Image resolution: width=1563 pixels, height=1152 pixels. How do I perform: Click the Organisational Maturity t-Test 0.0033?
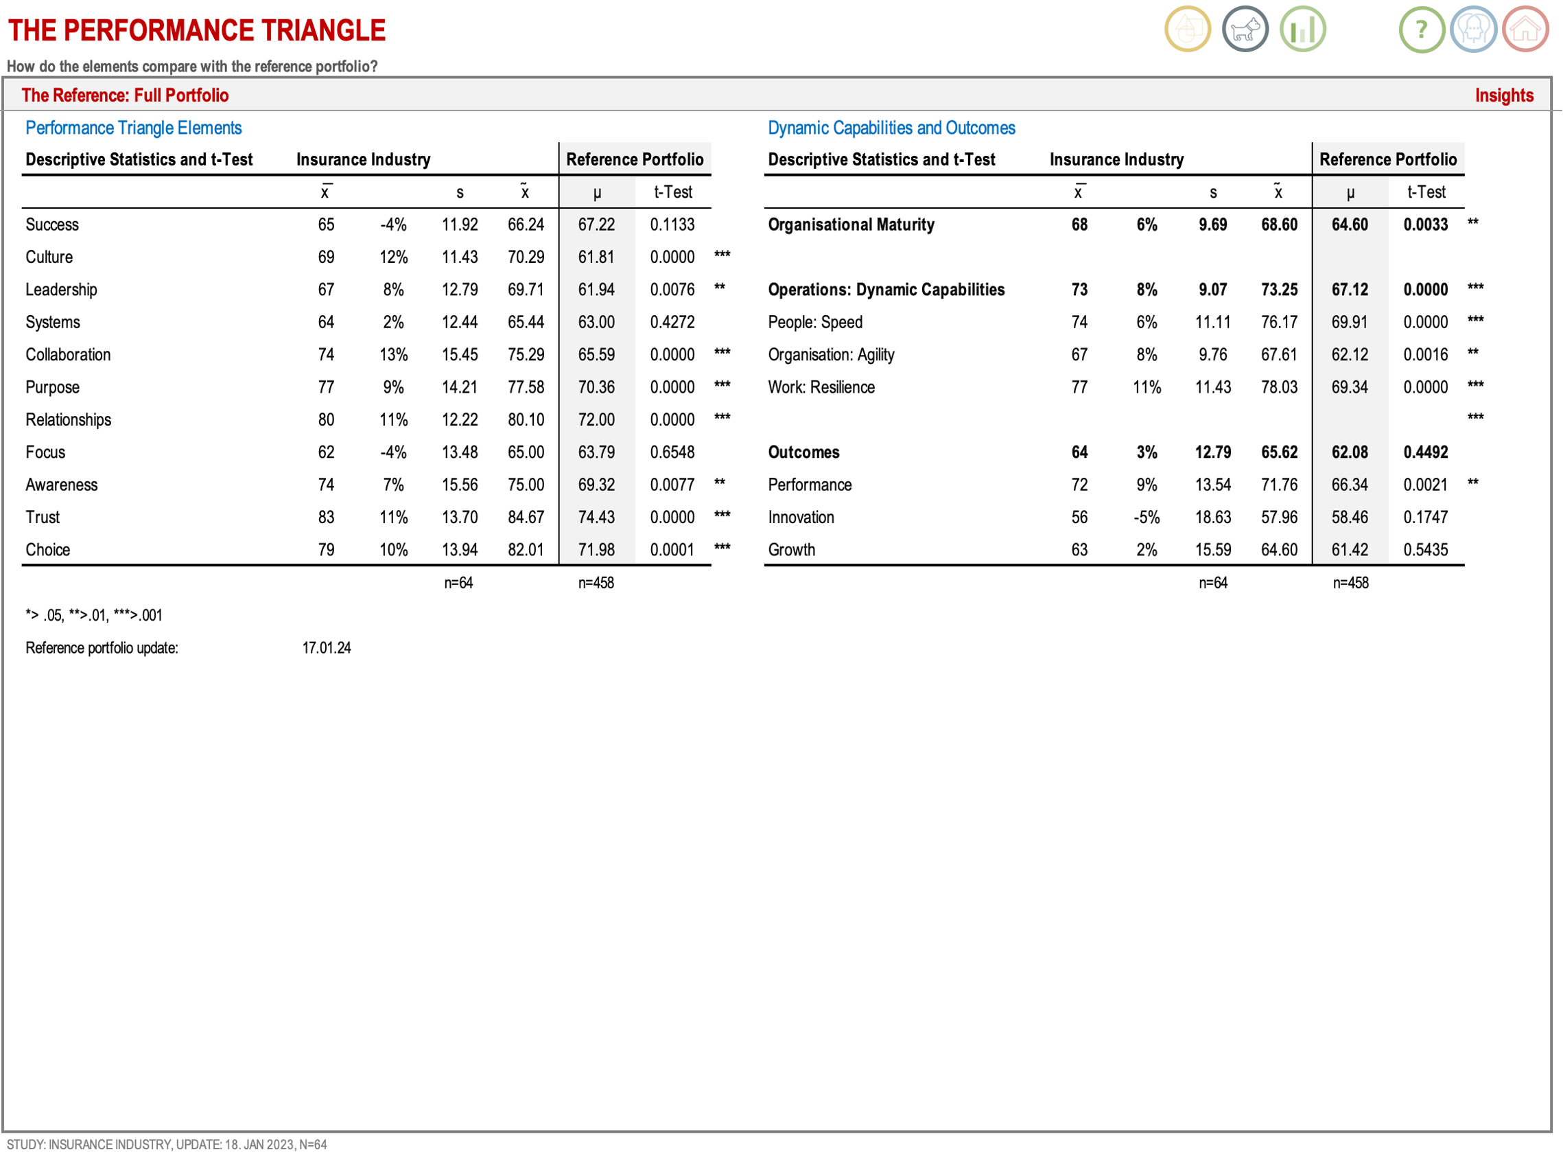pos(1426,224)
